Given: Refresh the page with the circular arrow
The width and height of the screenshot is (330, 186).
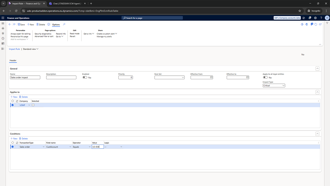Looking at the screenshot, I should [316, 24].
